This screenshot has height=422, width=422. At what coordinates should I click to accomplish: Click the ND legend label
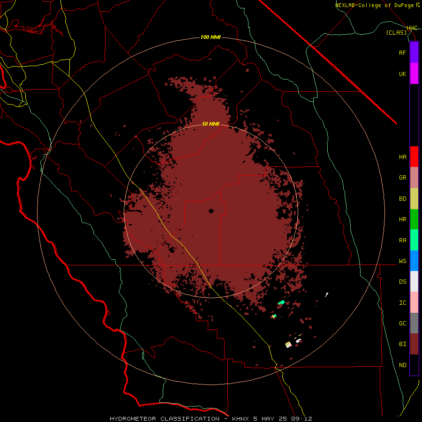[402, 365]
